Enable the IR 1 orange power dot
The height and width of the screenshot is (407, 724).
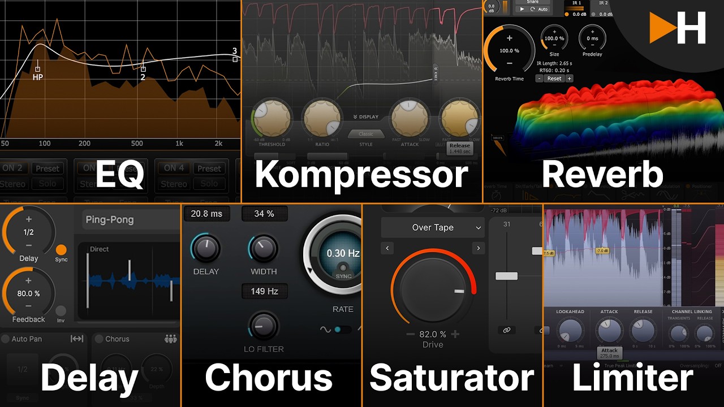567,14
